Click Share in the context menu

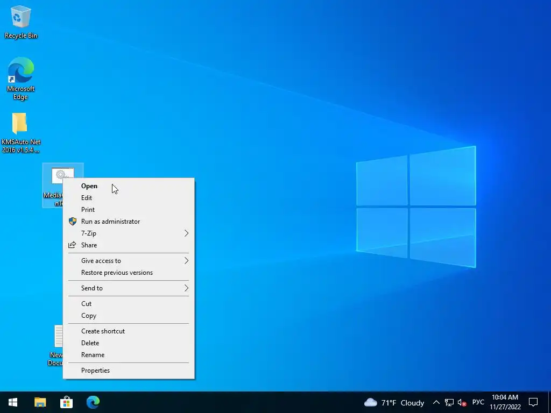coord(129,245)
